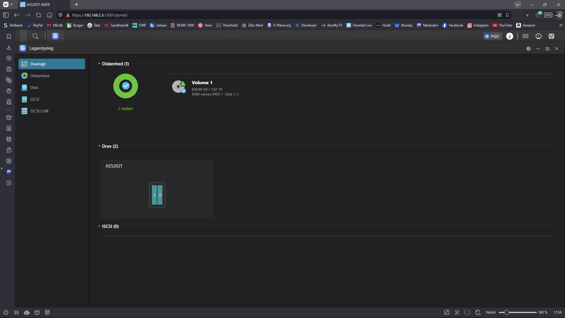Open Lagerstyring help question mark
The image size is (565, 318).
click(x=529, y=49)
